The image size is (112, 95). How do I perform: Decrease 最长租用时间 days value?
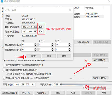pos(36,51)
